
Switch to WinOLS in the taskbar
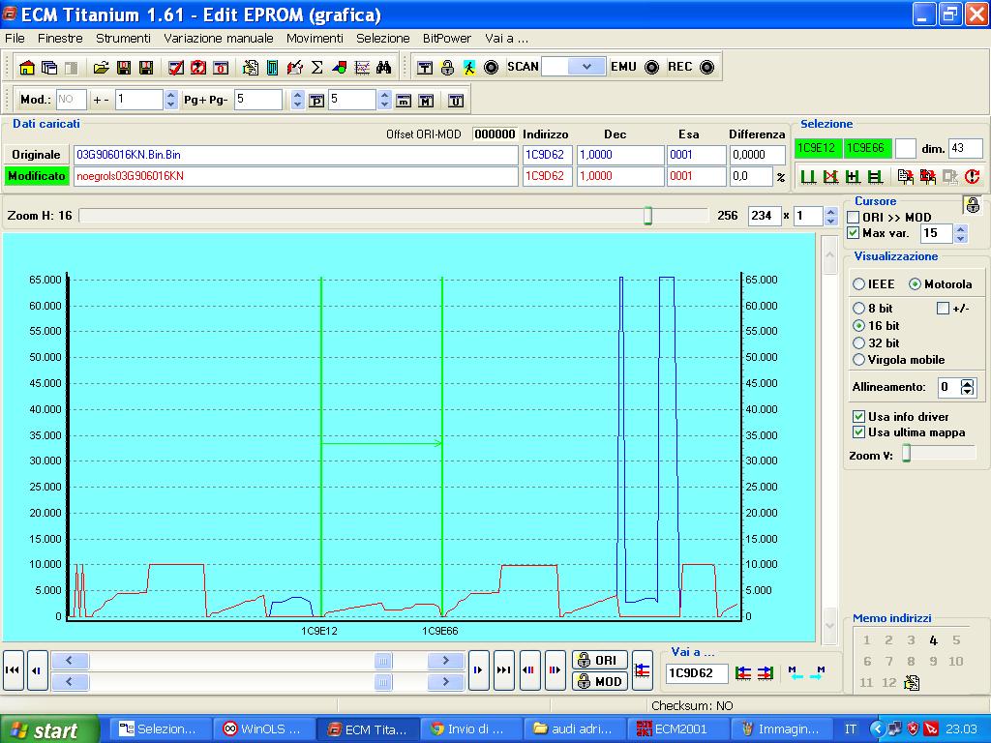pyautogui.click(x=261, y=729)
